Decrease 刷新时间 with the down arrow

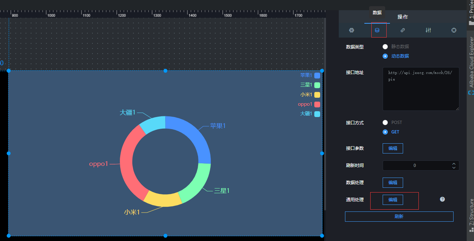click(x=454, y=168)
